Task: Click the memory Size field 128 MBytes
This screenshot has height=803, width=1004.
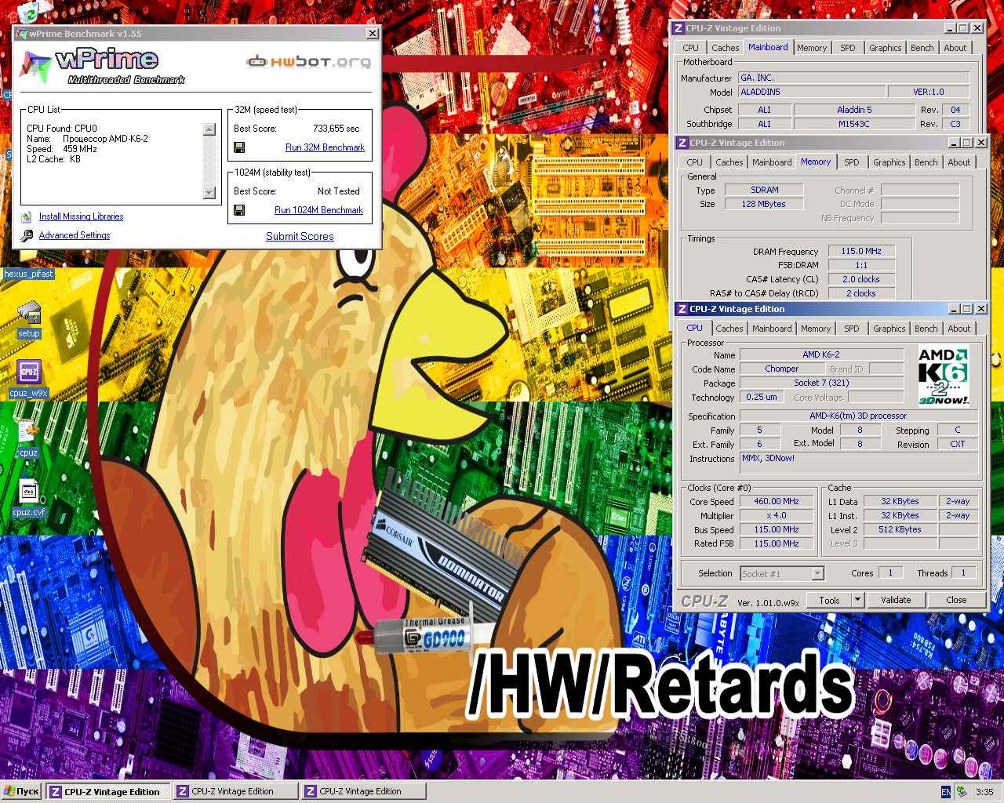Action: tap(764, 204)
